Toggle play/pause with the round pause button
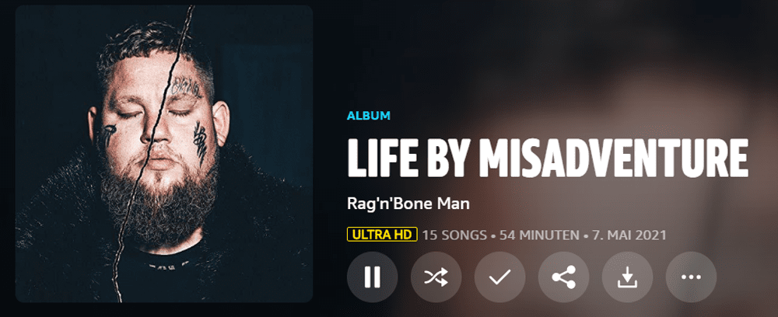 click(x=372, y=277)
